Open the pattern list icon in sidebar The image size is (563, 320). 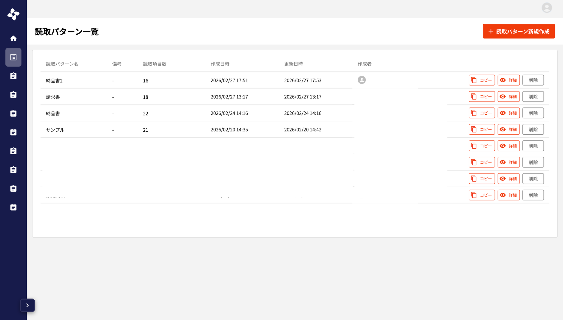point(13,57)
